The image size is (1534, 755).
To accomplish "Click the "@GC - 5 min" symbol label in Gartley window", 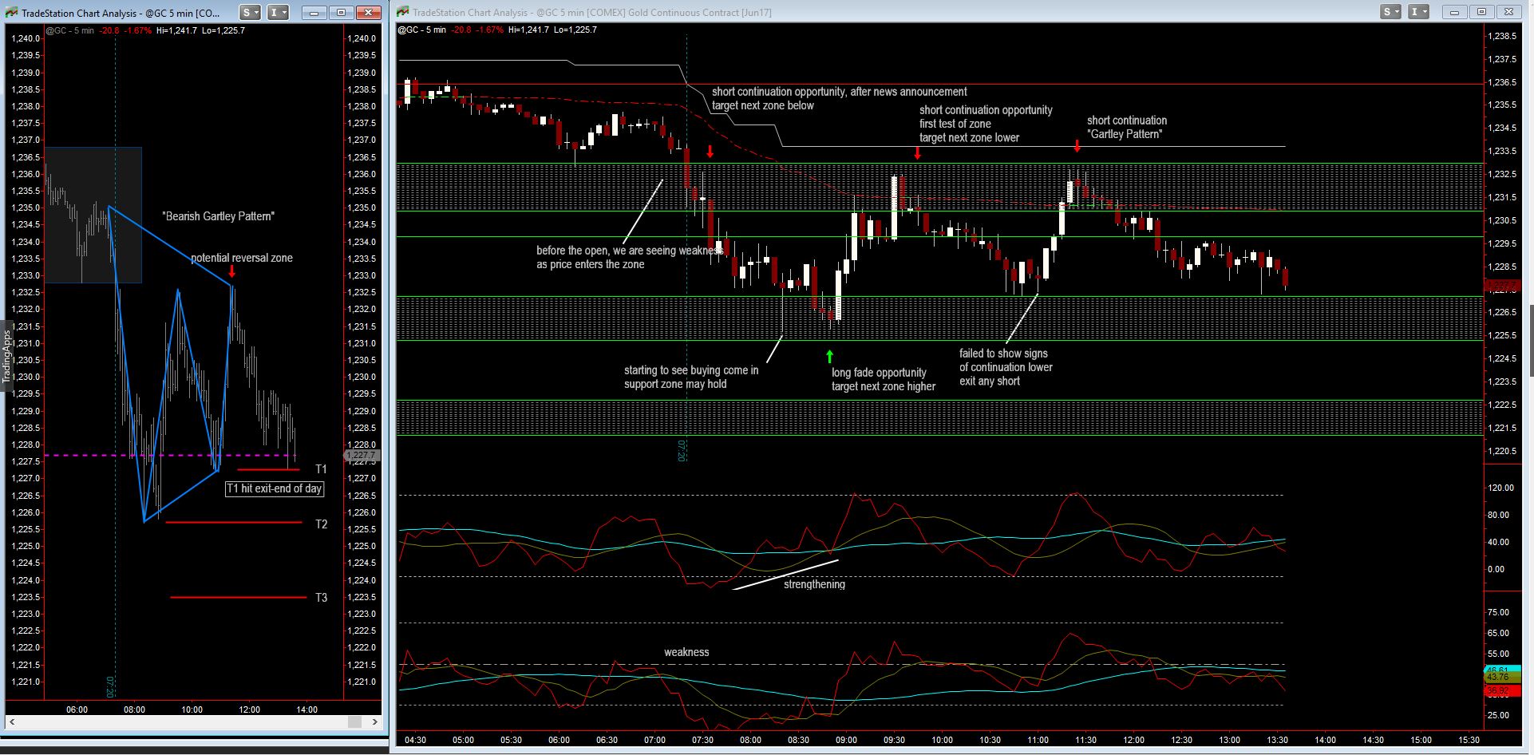I will pyautogui.click(x=69, y=30).
